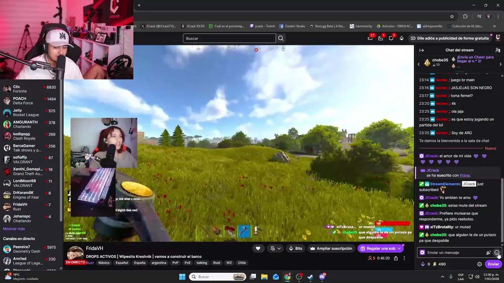Click the Bits button below the stream
Viewport: 504px width, 283px height.
(295, 248)
